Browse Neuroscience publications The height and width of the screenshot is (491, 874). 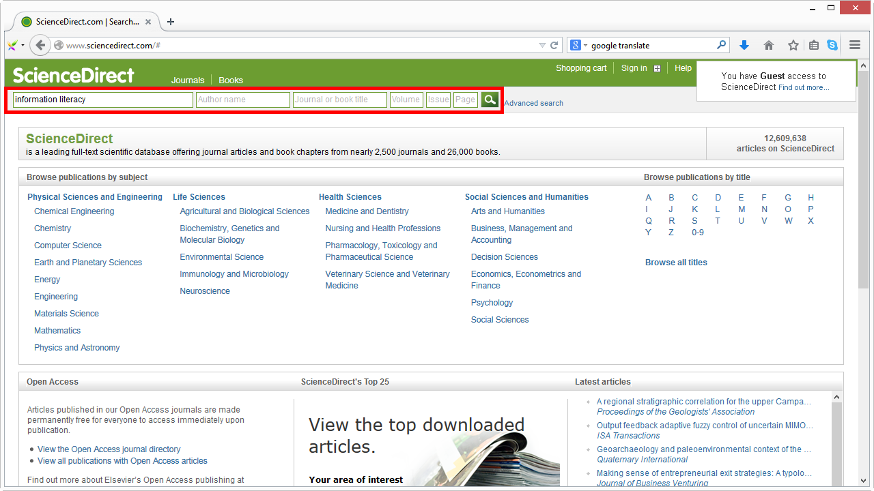205,291
